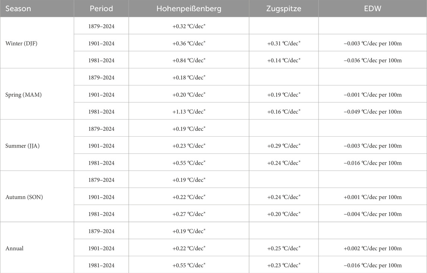Click the EDW column header

point(372,9)
